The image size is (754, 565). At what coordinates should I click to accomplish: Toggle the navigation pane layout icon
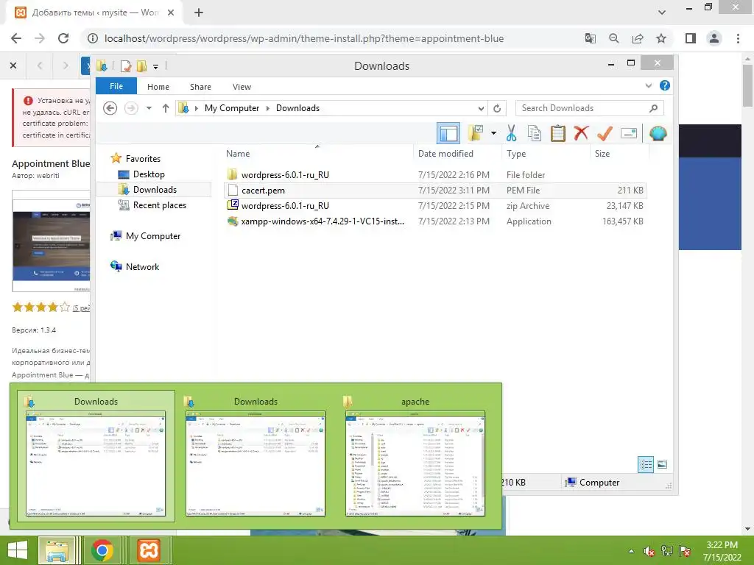coord(448,134)
